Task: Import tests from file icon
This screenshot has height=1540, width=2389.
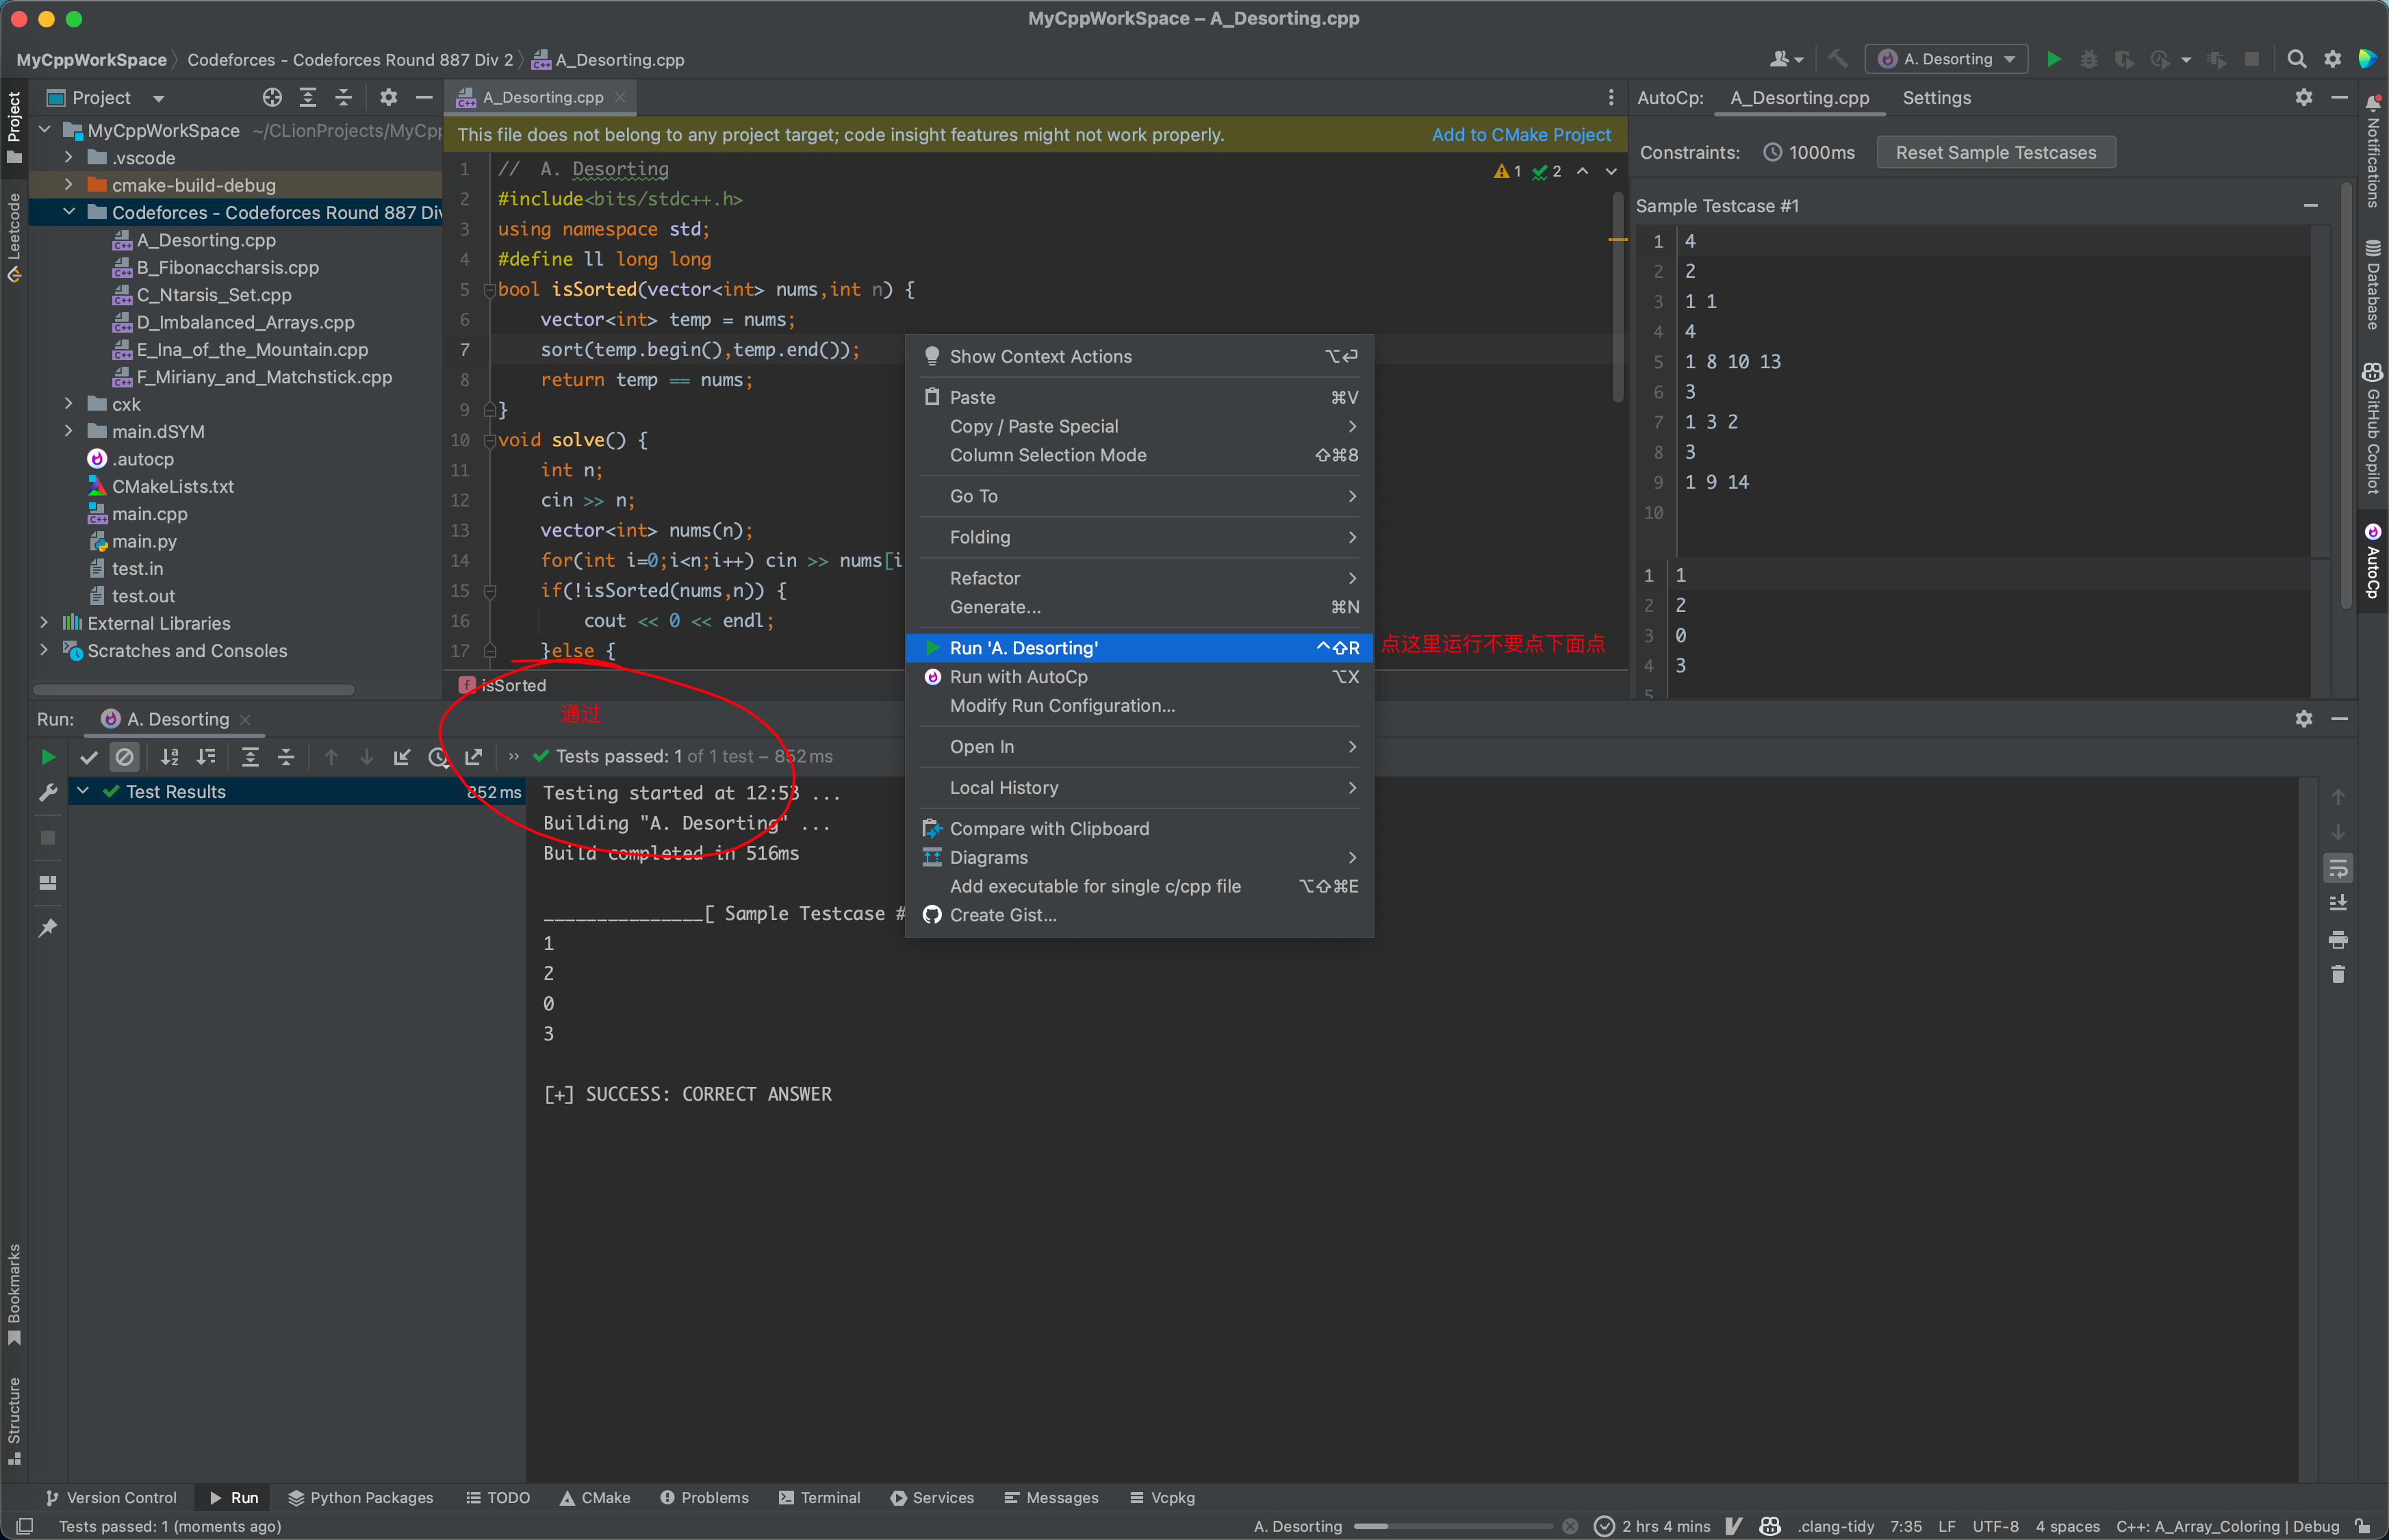Action: tap(402, 757)
